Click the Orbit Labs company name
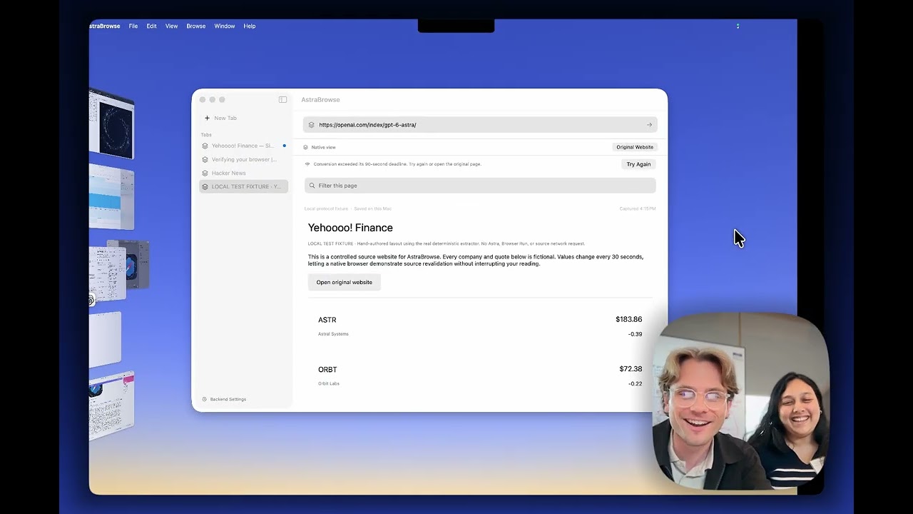The image size is (913, 514). (329, 383)
